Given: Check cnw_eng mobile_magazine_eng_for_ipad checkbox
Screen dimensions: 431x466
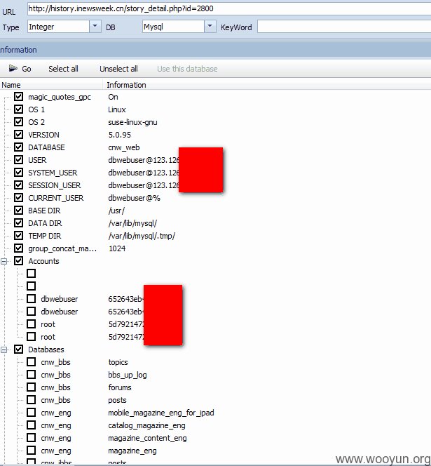Looking at the screenshot, I should pos(31,413).
